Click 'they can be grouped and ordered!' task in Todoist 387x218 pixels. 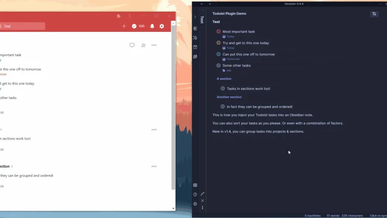[x=27, y=175]
